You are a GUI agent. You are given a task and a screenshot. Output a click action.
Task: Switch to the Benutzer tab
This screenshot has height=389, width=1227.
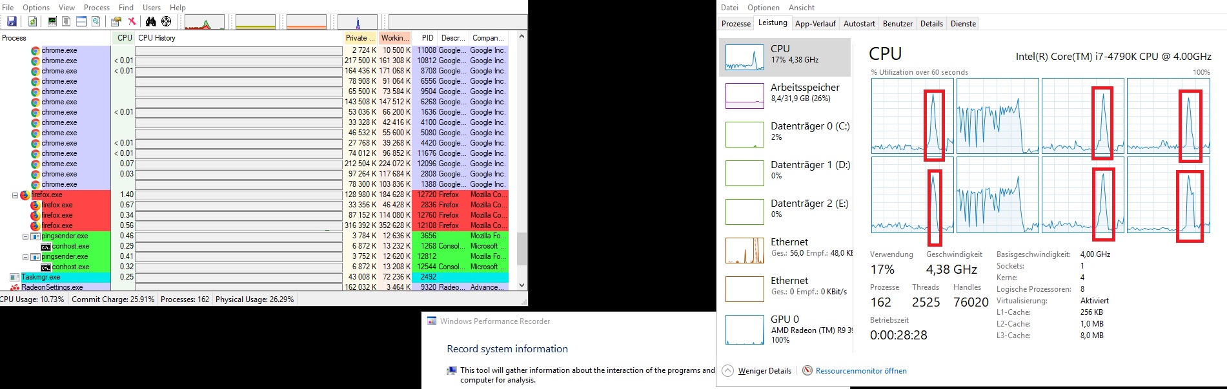point(898,24)
